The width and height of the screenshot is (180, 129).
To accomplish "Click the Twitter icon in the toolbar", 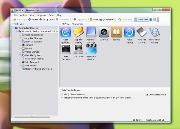I will tap(155, 20).
